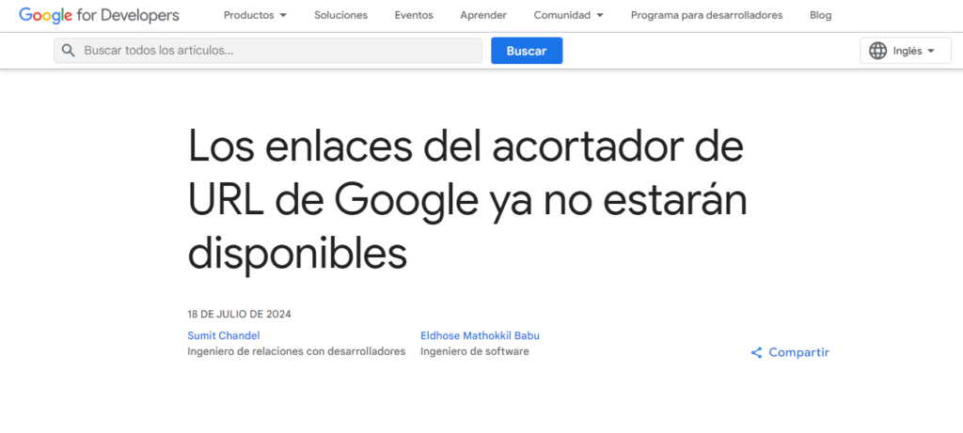Click the search magnifier icon
This screenshot has height=433, width=963.
point(69,51)
